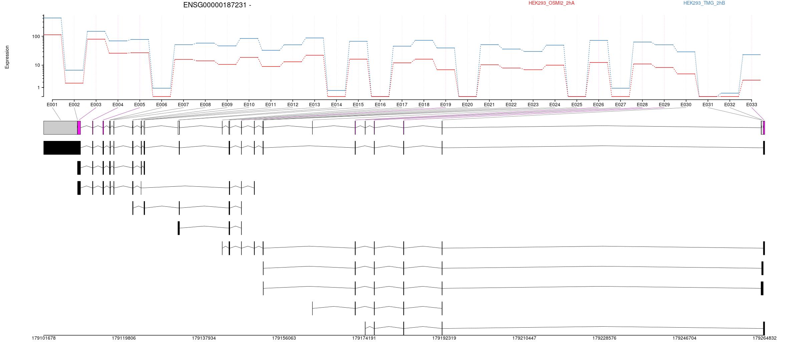Image resolution: width=801 pixels, height=344 pixels.
Task: Click the exon label E021
Action: pos(489,105)
